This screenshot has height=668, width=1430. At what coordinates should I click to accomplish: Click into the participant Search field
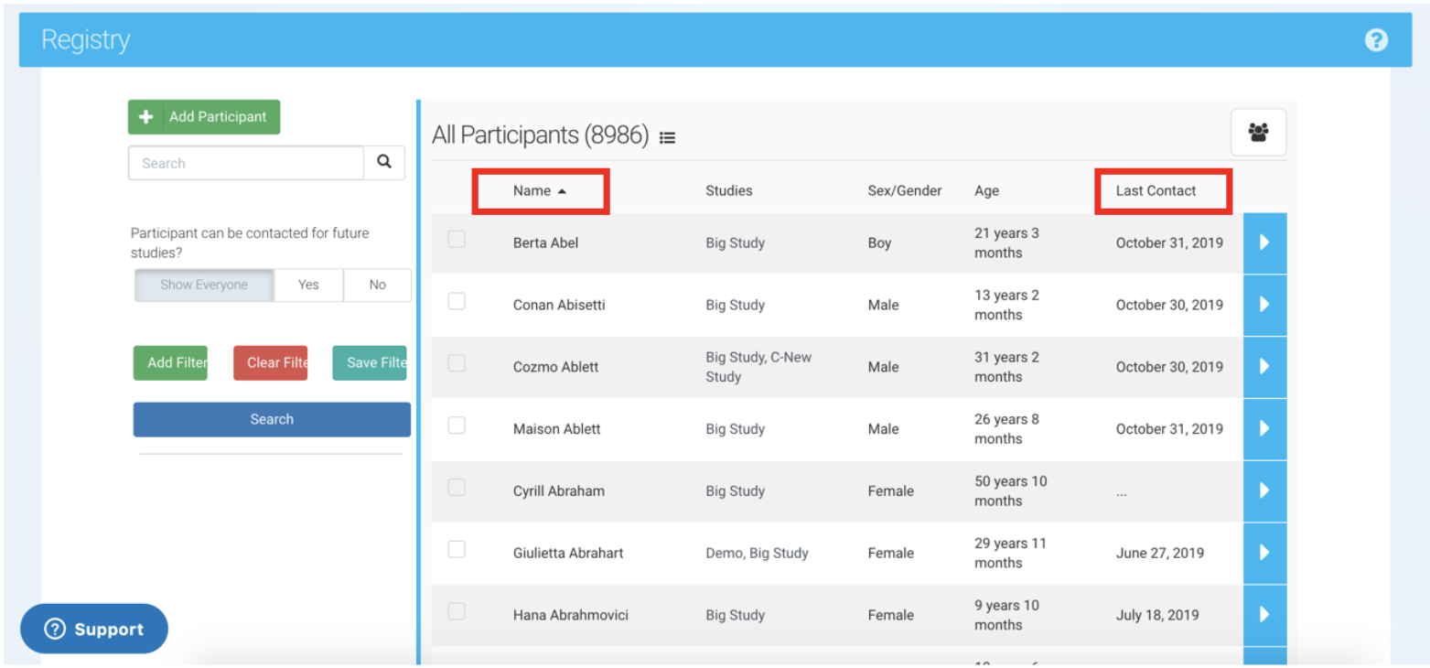point(245,163)
